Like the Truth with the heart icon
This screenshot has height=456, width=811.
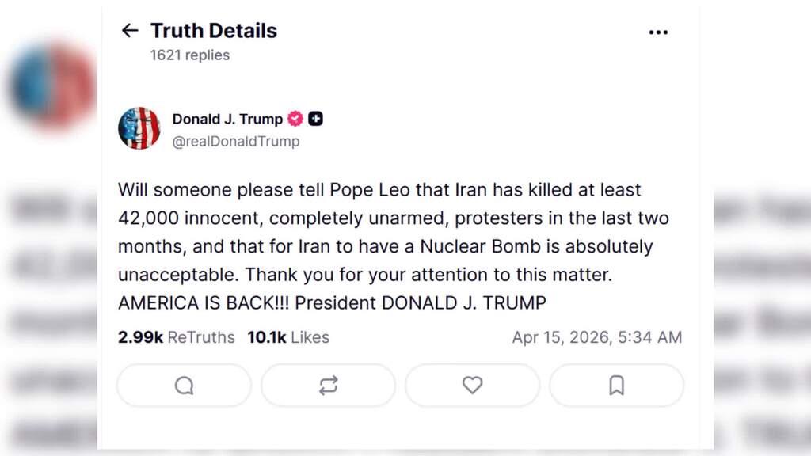pyautogui.click(x=472, y=386)
